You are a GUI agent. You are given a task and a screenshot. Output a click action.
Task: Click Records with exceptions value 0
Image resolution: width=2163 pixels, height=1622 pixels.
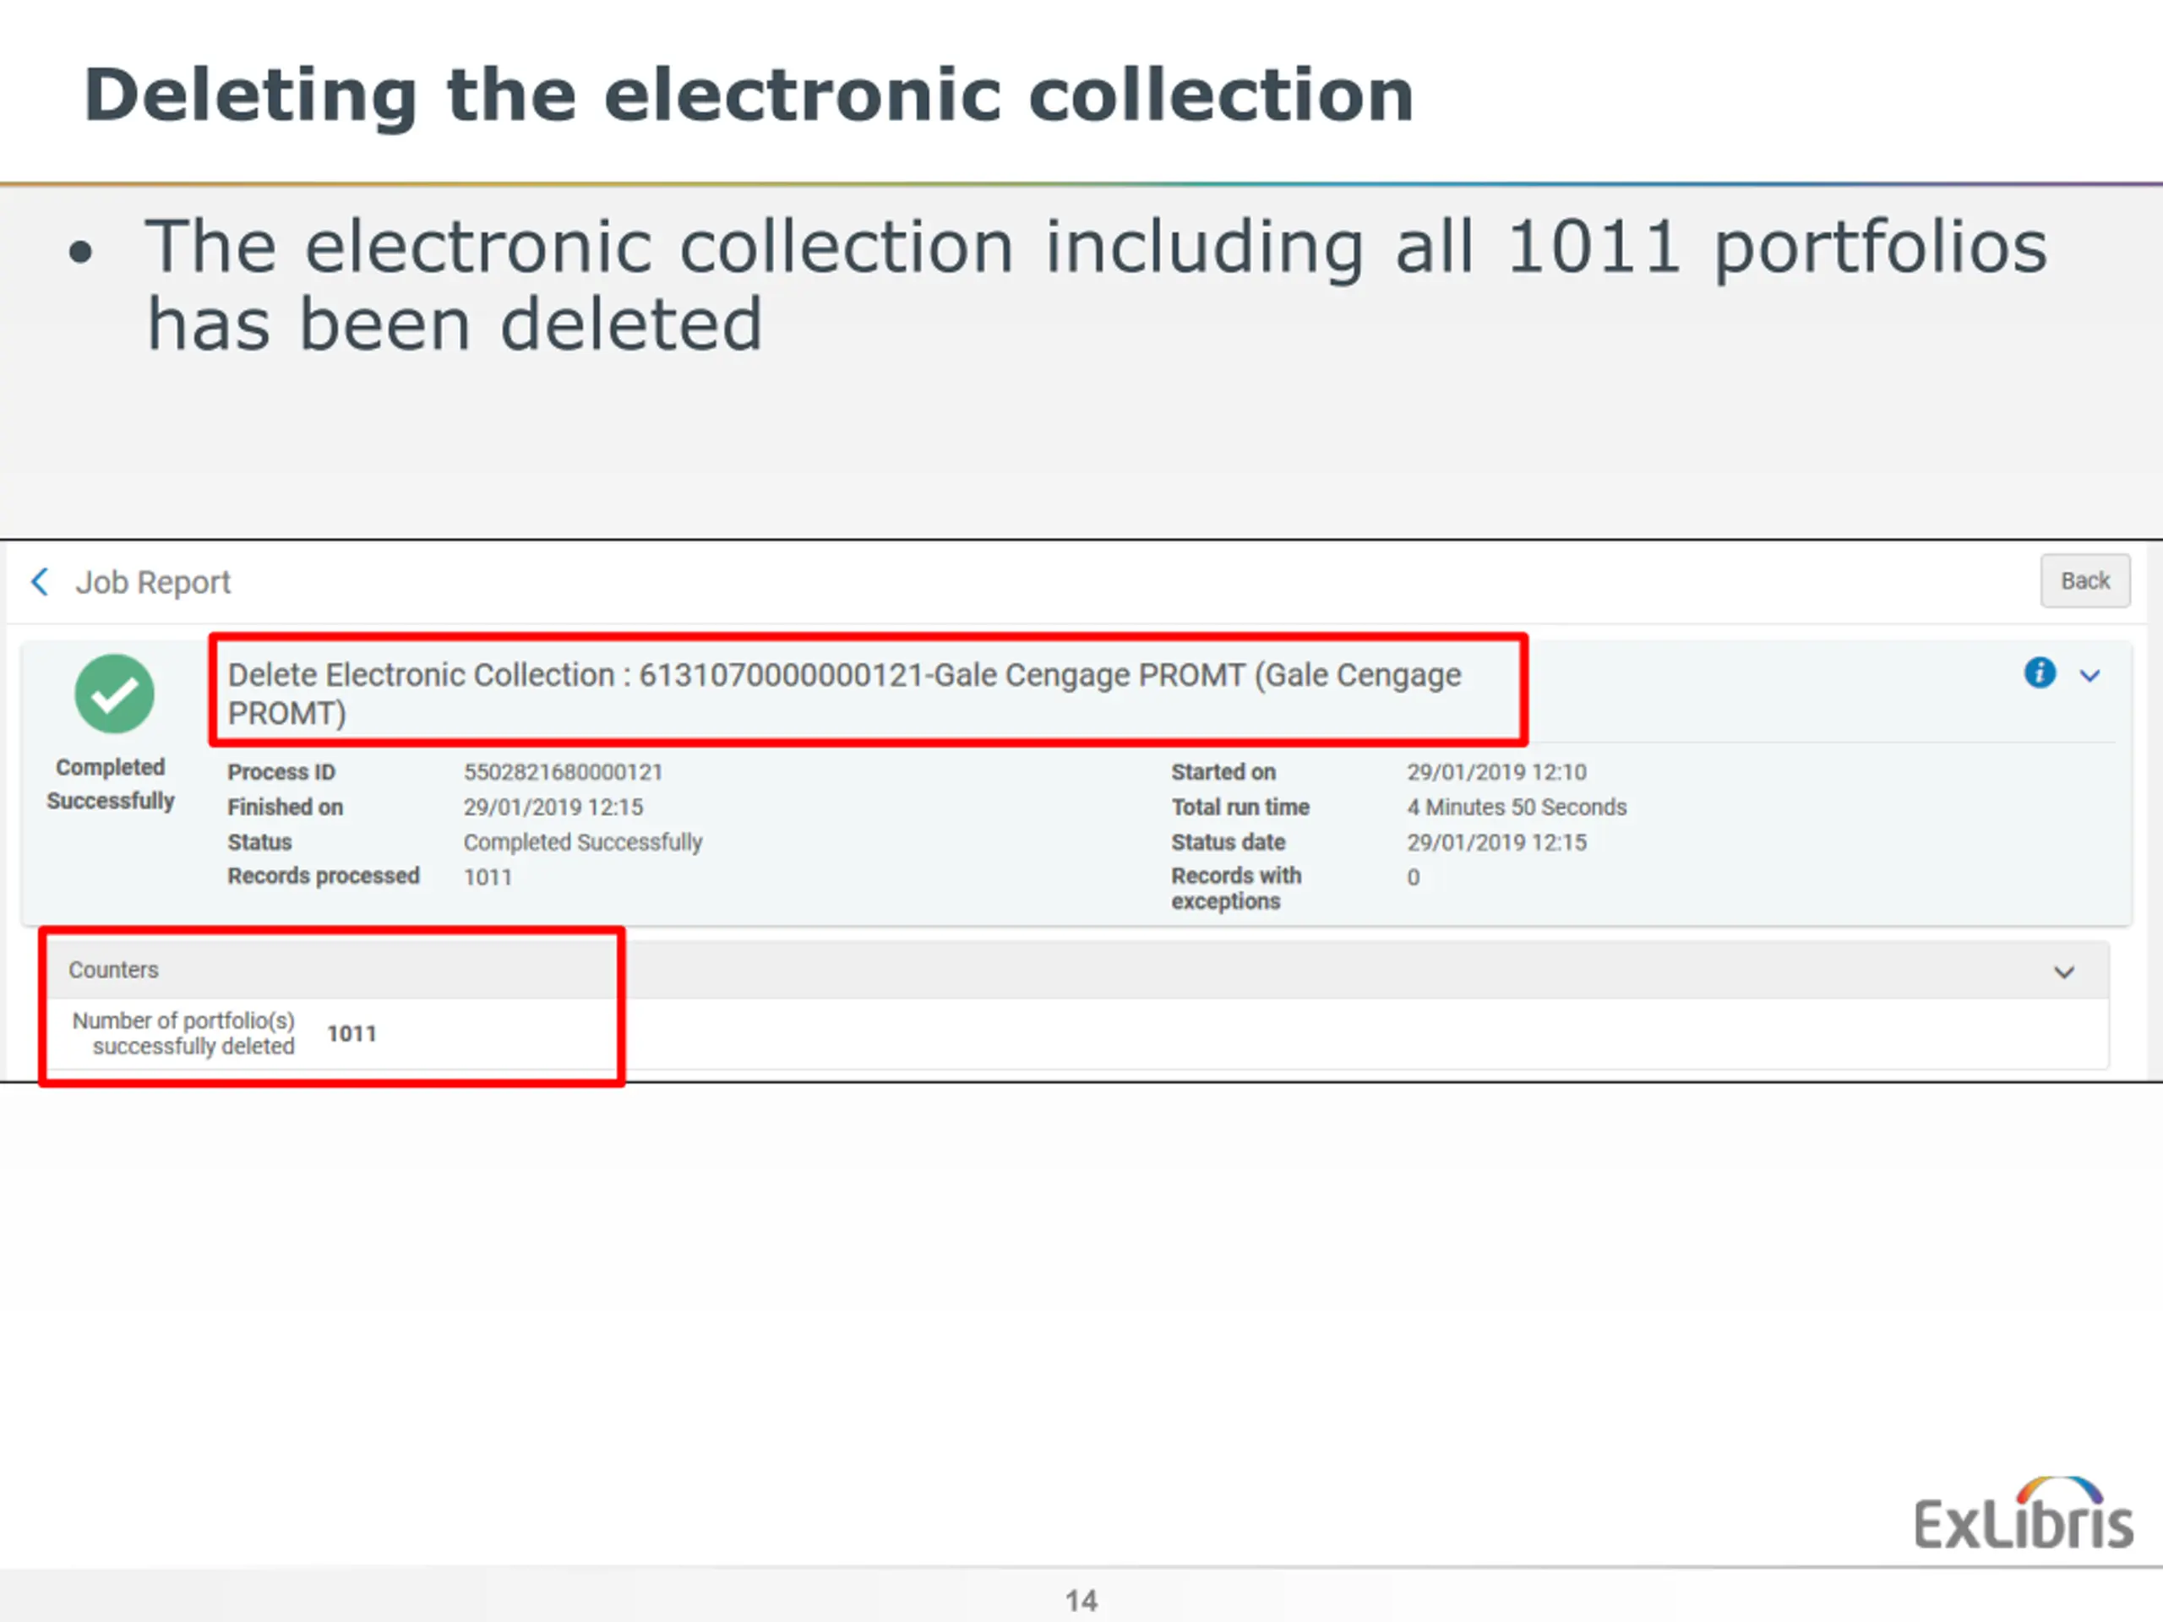coord(1413,877)
